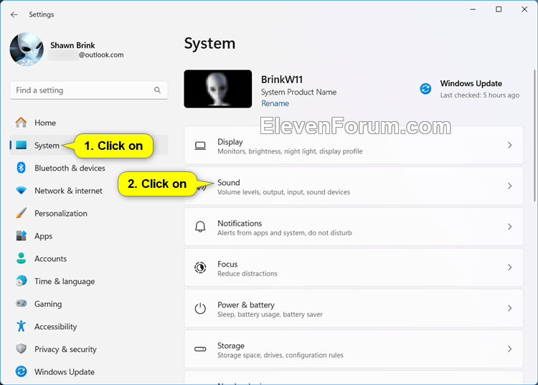Click the vertical scrollbar on right
This screenshot has height=385, width=538.
click(534, 135)
